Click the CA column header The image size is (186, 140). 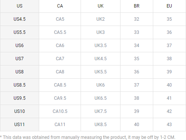(x=60, y=6)
